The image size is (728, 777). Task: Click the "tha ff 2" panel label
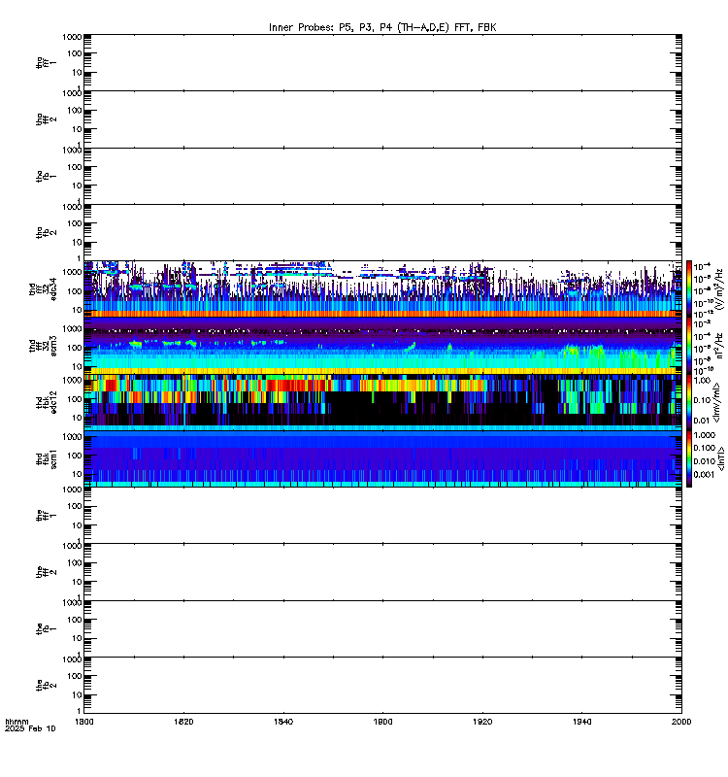[46, 118]
